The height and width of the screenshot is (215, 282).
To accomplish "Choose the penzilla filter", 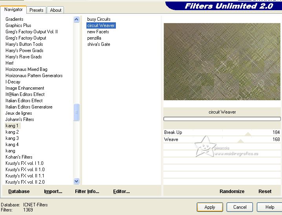I will 94,38.
